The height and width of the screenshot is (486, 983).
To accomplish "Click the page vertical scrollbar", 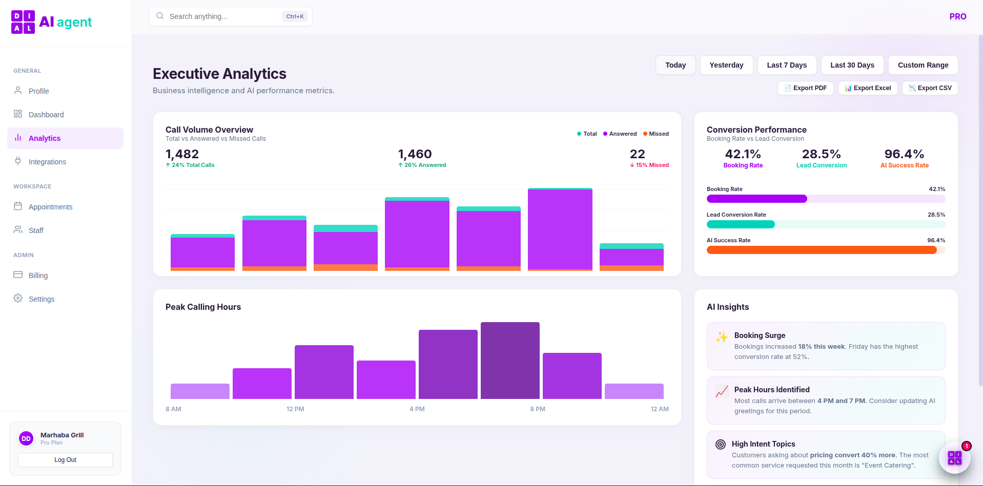I will coord(980,210).
